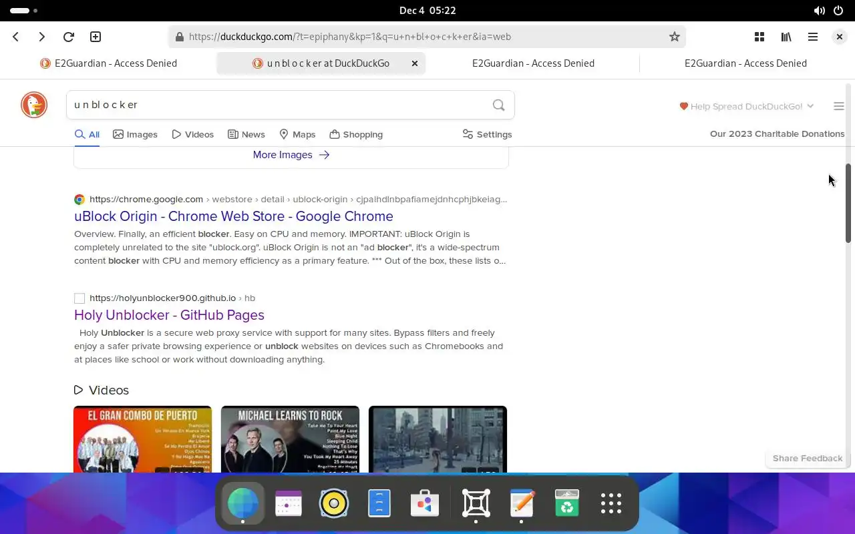This screenshot has height=534, width=855.
Task: Close the browser window
Action: pos(840,37)
